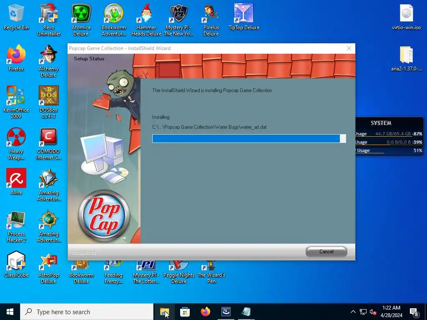Launch Revo Uninstaller shortcut
The height and width of the screenshot is (320, 427).
(49, 20)
